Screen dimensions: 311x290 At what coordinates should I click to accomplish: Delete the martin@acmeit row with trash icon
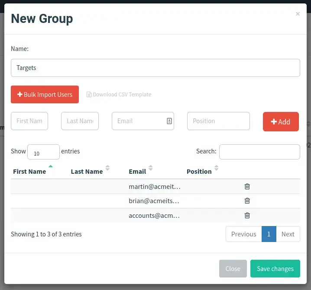247,186
